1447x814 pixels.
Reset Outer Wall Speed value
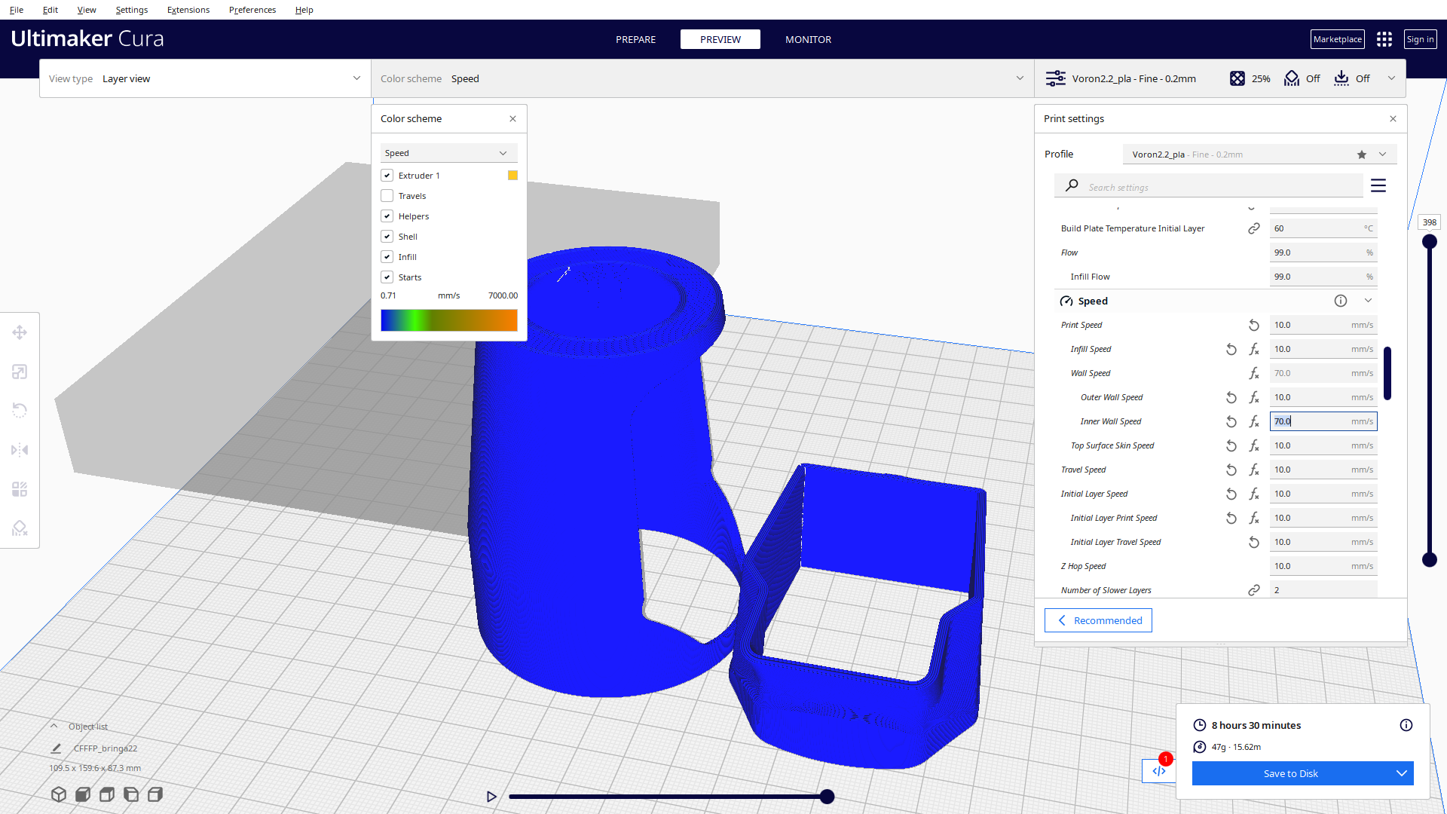pos(1231,397)
